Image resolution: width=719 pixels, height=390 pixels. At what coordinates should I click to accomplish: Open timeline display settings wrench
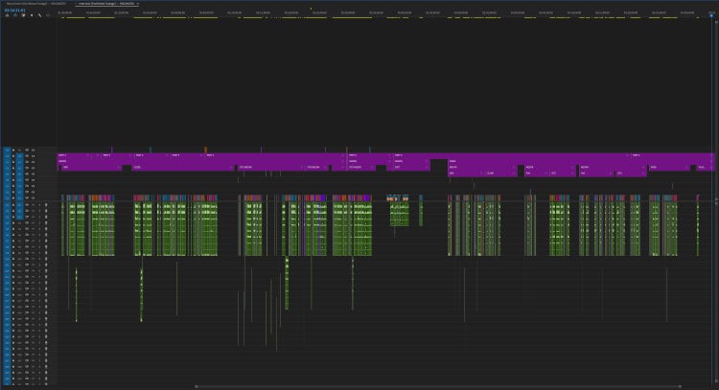pos(40,15)
